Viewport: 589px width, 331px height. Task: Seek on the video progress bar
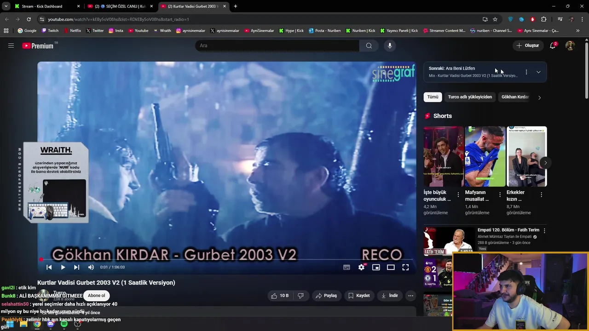tap(227, 259)
